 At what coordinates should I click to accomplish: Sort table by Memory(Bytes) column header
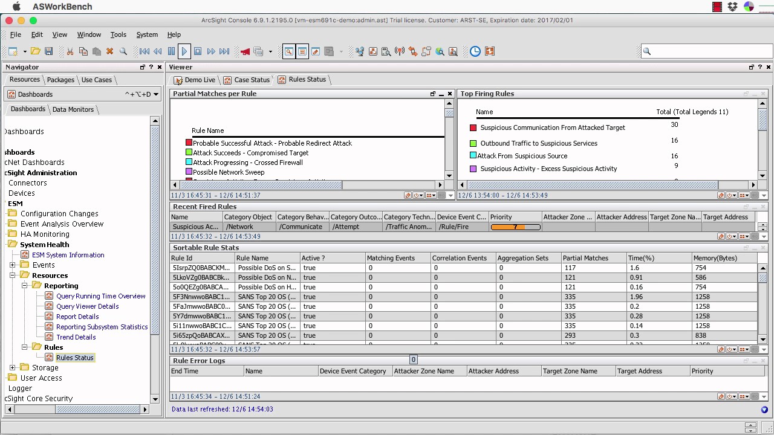tap(724, 258)
